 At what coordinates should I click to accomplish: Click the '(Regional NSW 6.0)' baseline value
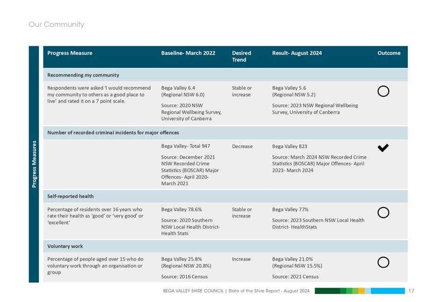click(182, 94)
